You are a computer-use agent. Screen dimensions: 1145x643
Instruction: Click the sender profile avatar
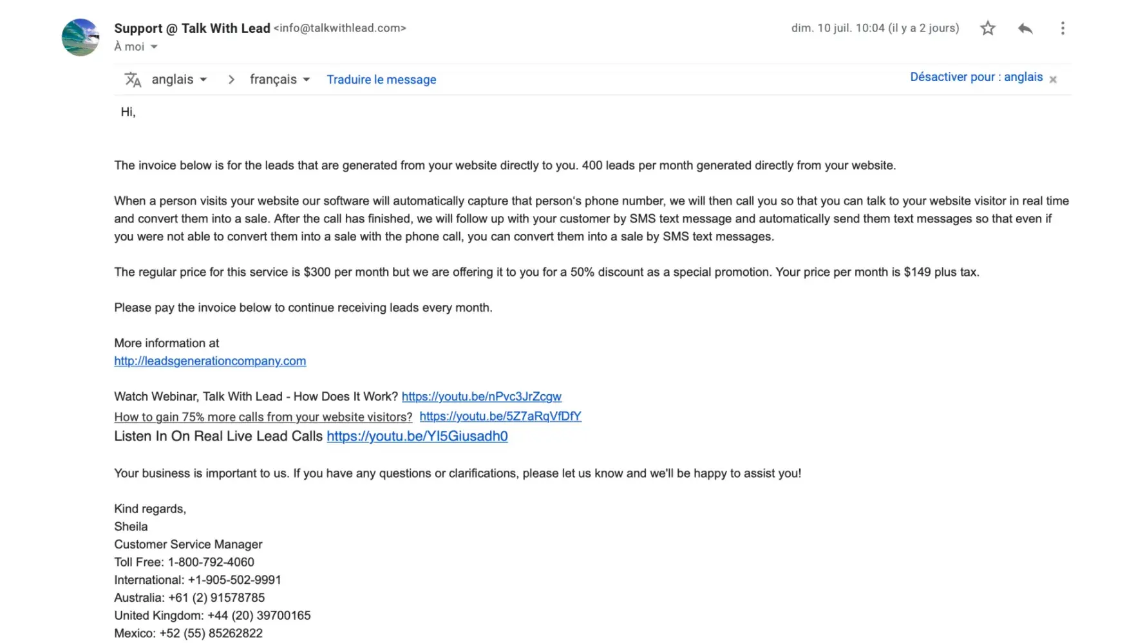[80, 37]
